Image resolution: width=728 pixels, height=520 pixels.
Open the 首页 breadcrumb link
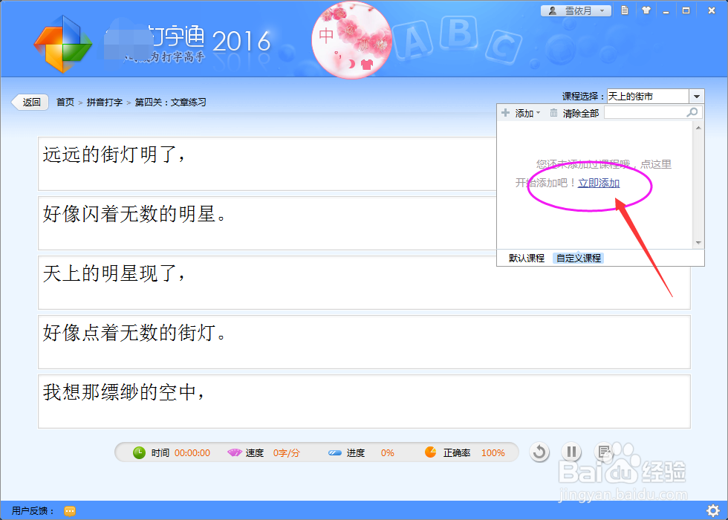tap(65, 103)
